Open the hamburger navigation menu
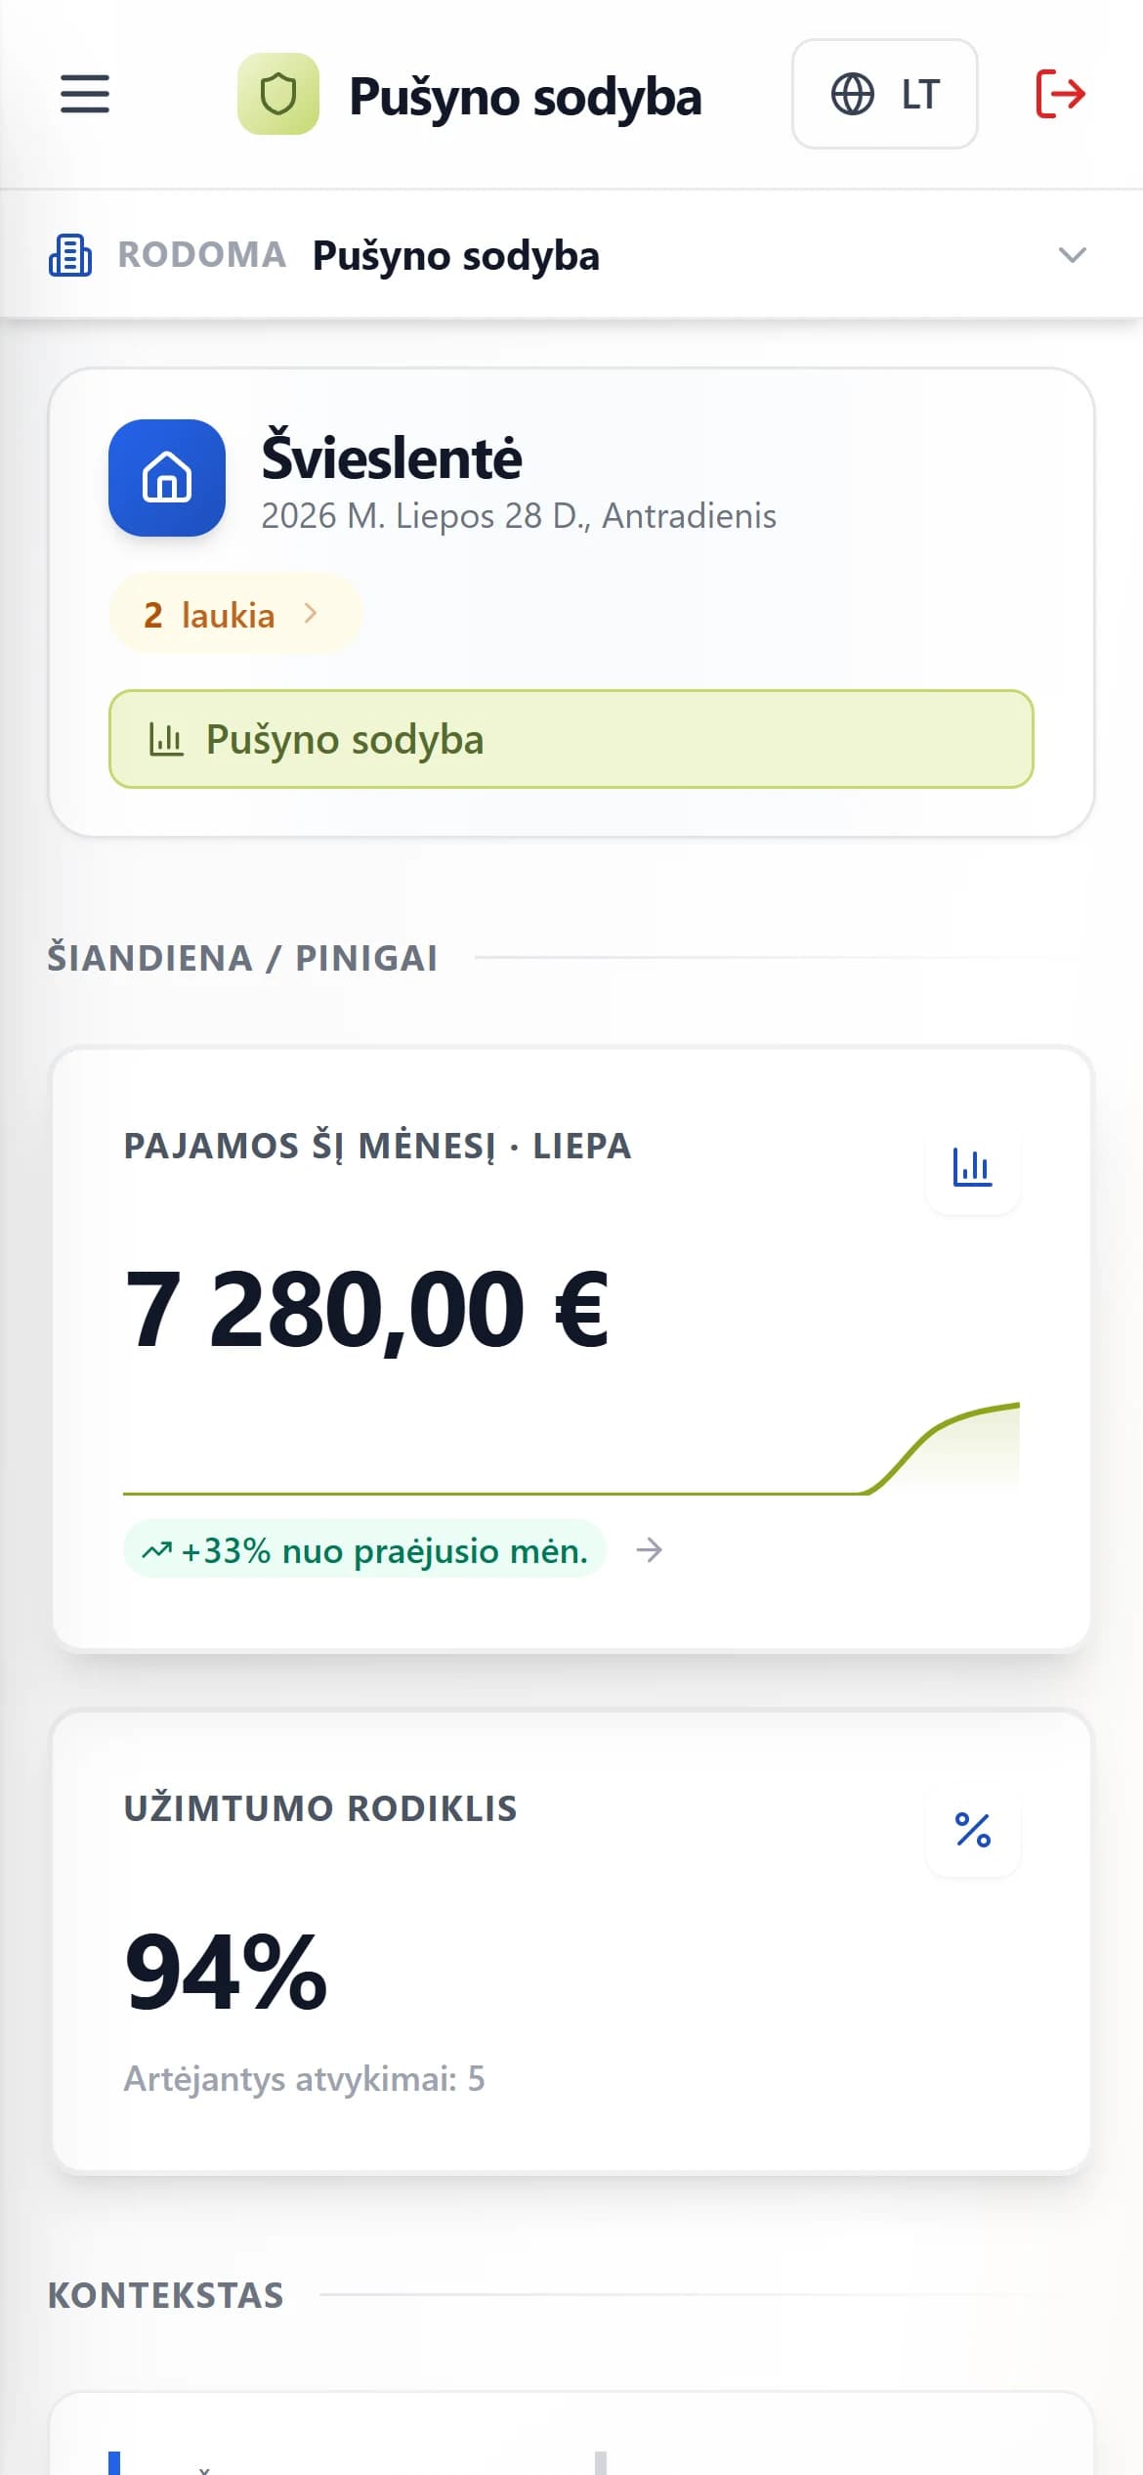 click(85, 94)
